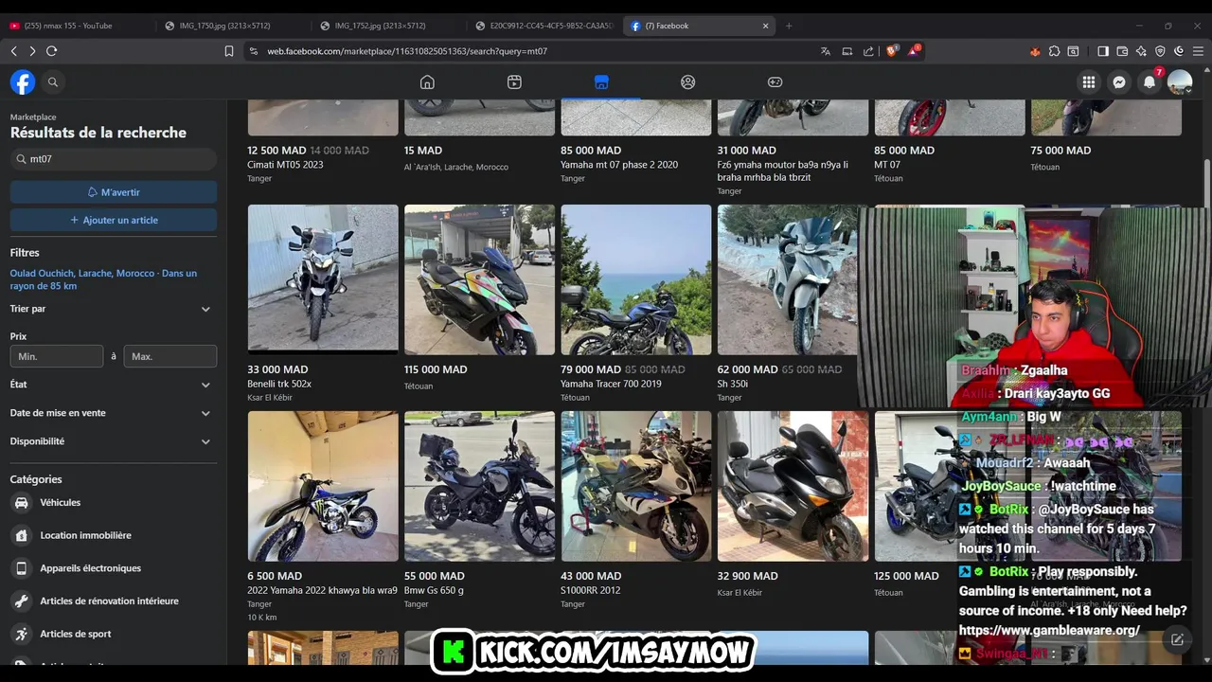The width and height of the screenshot is (1212, 682).
Task: Open the Yamaha Tracer 700 2019 photo
Action: click(636, 280)
